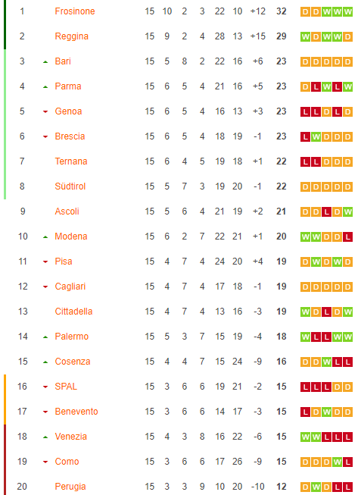Click Parma's first L form badge

[x=316, y=87]
